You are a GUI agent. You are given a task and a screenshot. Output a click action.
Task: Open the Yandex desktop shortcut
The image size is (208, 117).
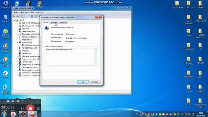[x=6, y=74]
